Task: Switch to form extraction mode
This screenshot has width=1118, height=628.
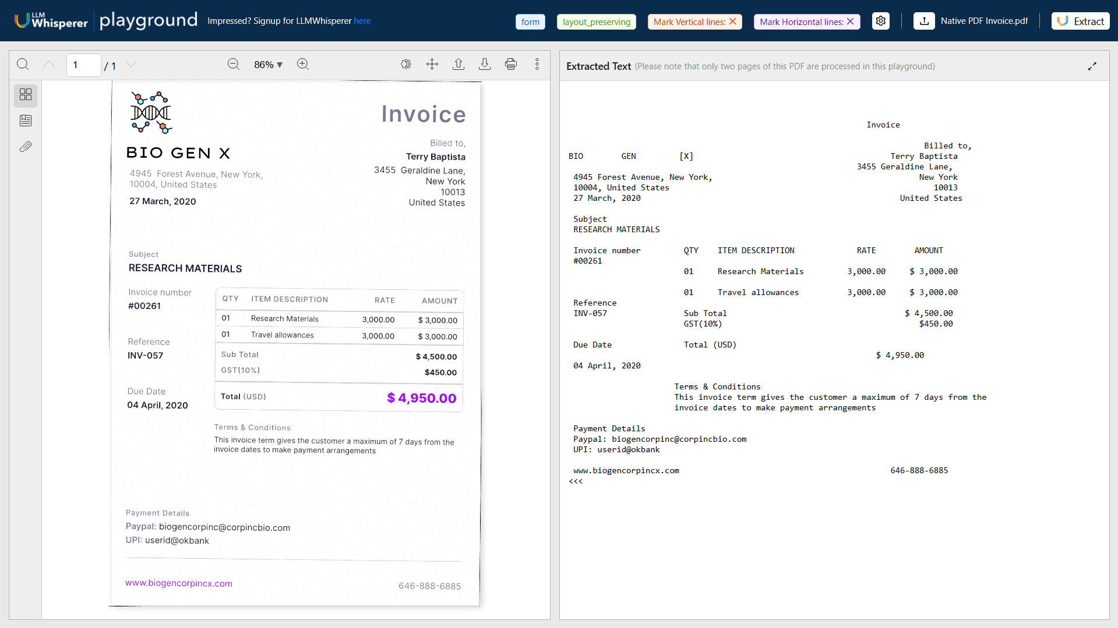Action: tap(530, 22)
